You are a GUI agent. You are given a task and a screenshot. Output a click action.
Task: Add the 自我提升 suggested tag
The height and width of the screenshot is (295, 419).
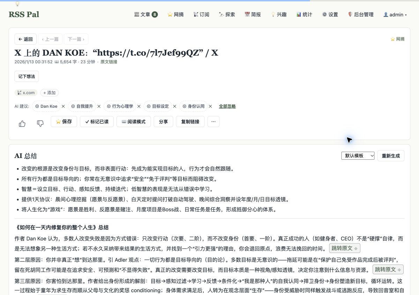82,106
